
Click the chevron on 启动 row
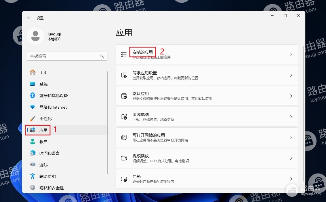pyautogui.click(x=291, y=179)
